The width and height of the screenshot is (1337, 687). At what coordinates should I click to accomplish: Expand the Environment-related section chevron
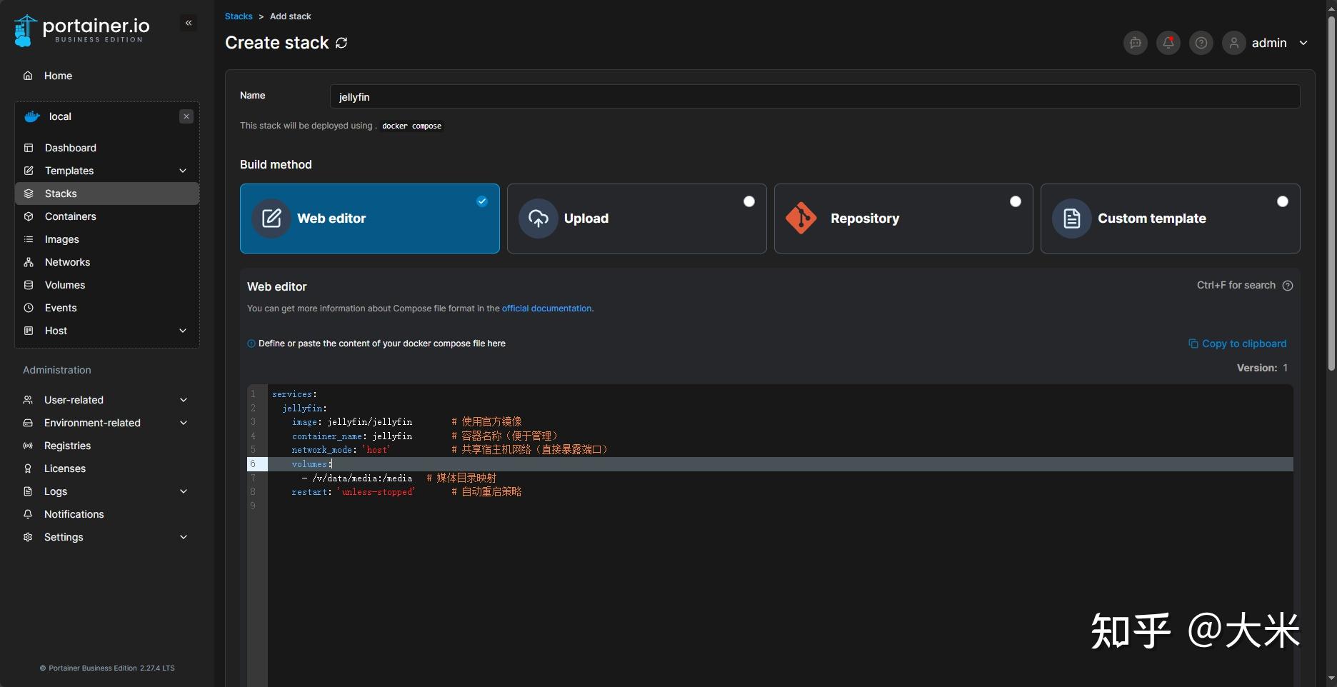[x=184, y=423]
